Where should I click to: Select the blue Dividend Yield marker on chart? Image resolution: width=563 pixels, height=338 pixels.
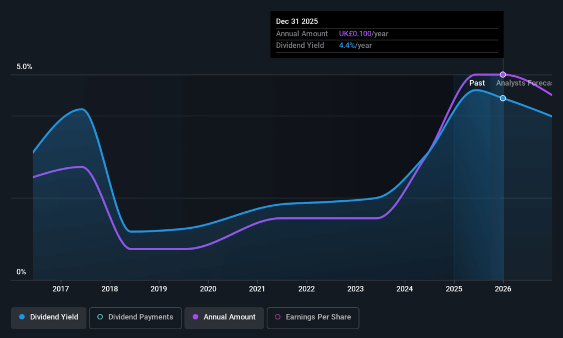click(x=503, y=98)
